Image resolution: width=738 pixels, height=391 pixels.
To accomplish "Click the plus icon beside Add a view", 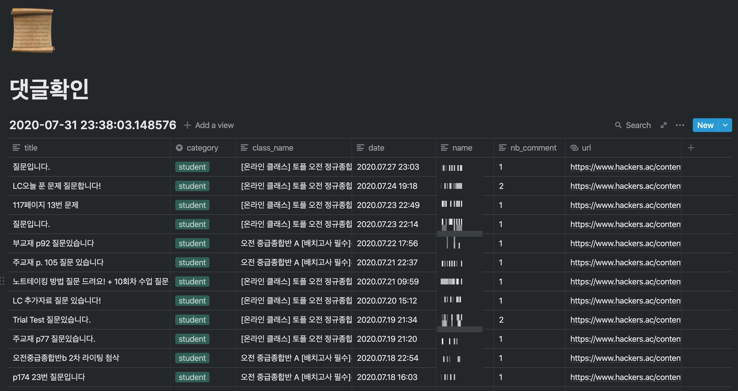I will click(187, 125).
